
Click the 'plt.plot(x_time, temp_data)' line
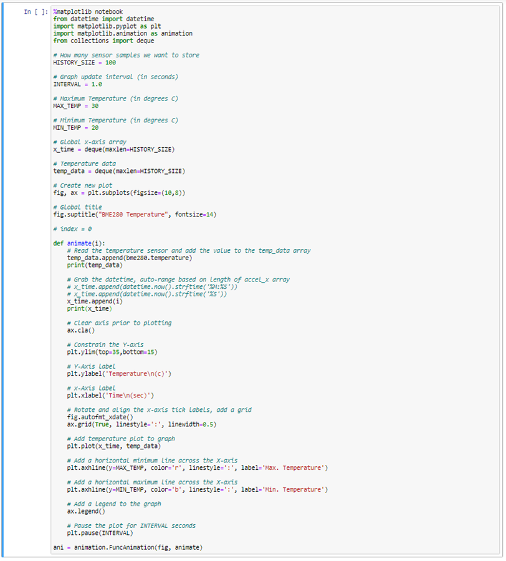coord(114,446)
